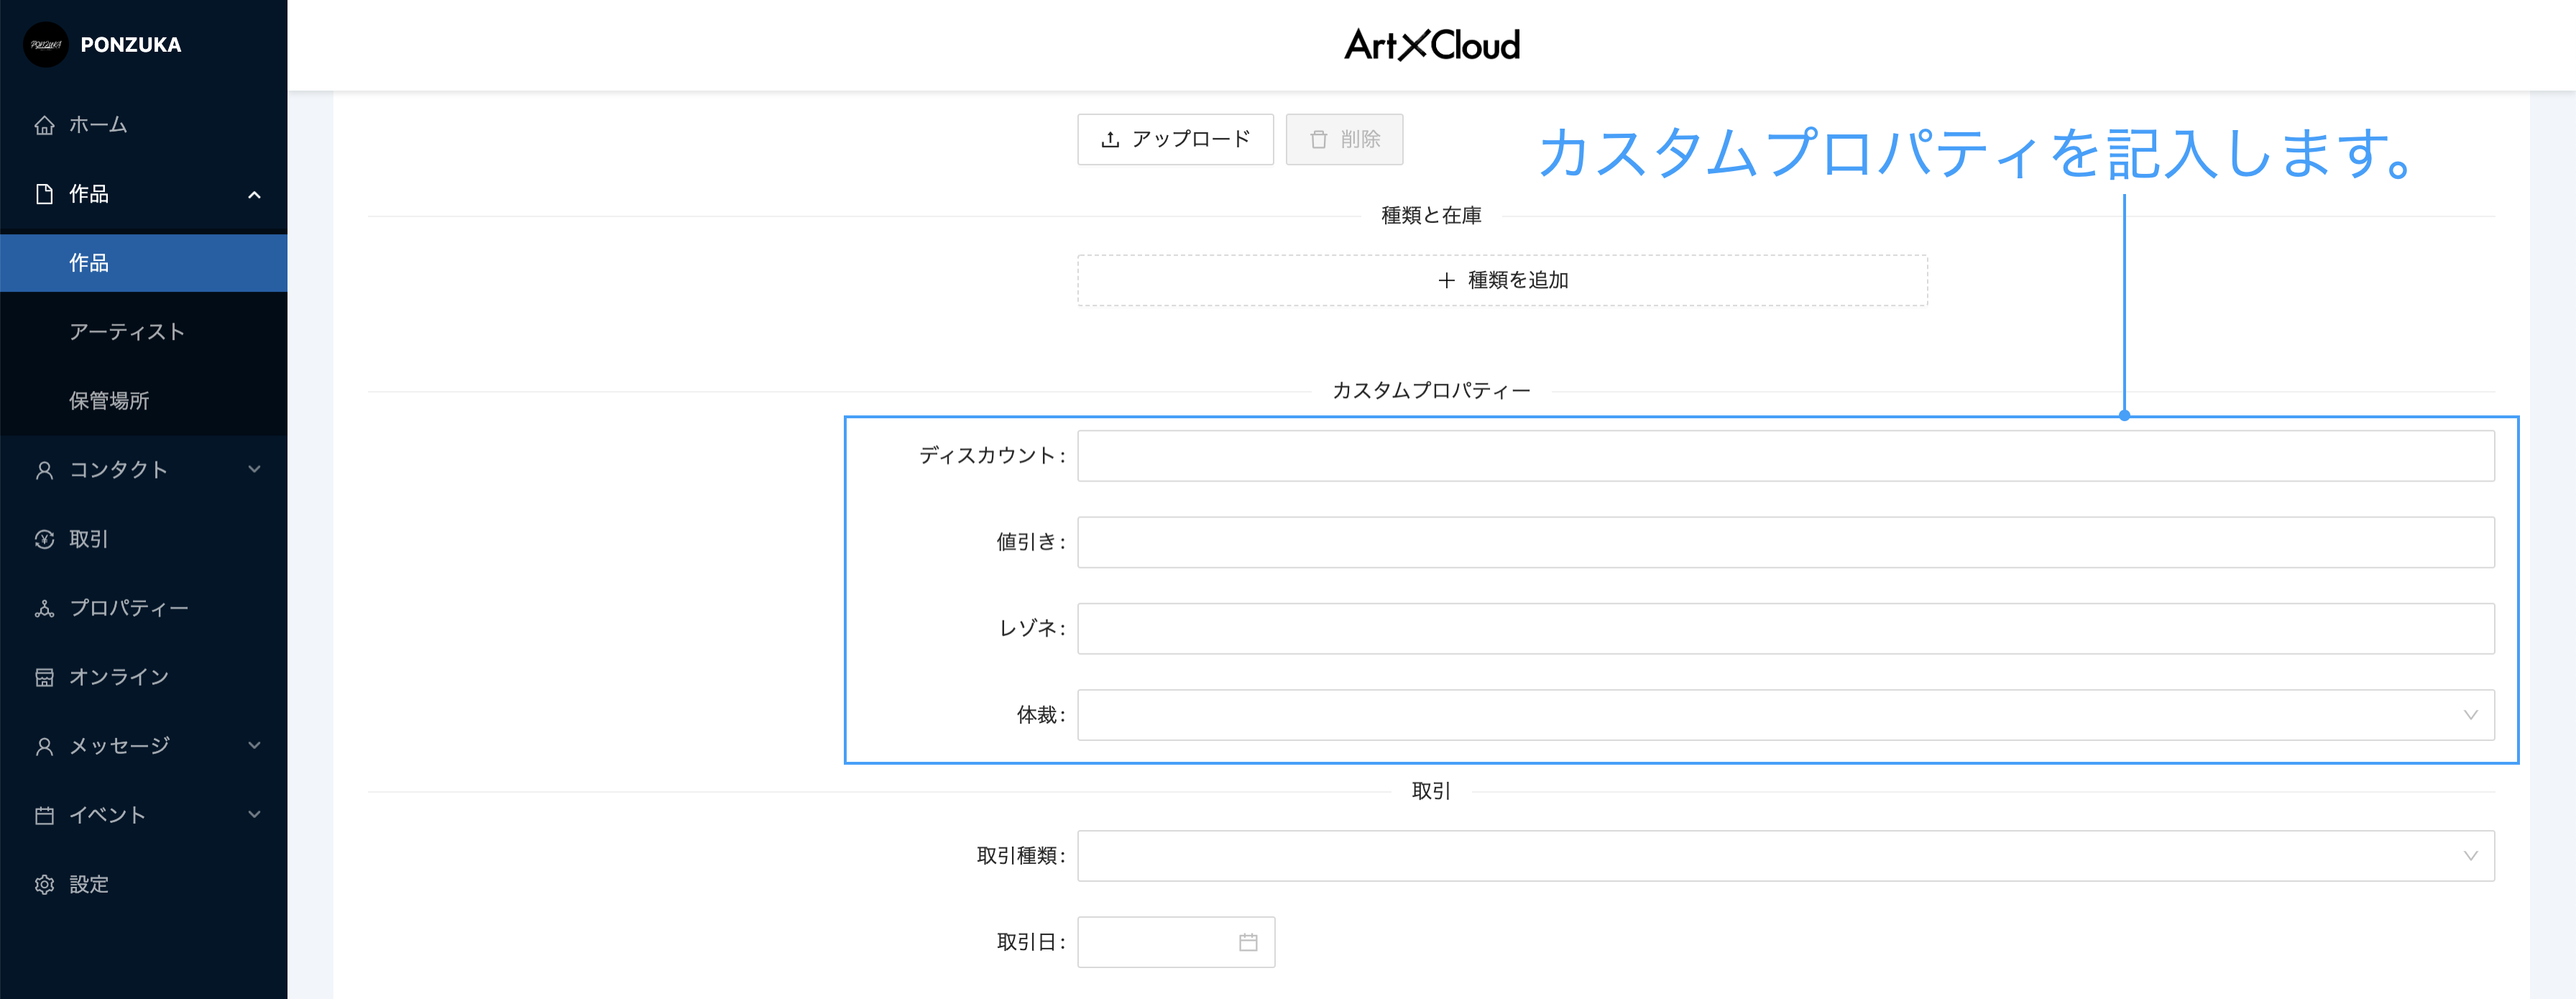Image resolution: width=2576 pixels, height=999 pixels.
Task: Open the 保管場所 submenu item
Action: click(x=144, y=401)
